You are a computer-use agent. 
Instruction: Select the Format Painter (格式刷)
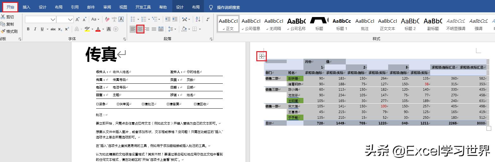coord(9,31)
